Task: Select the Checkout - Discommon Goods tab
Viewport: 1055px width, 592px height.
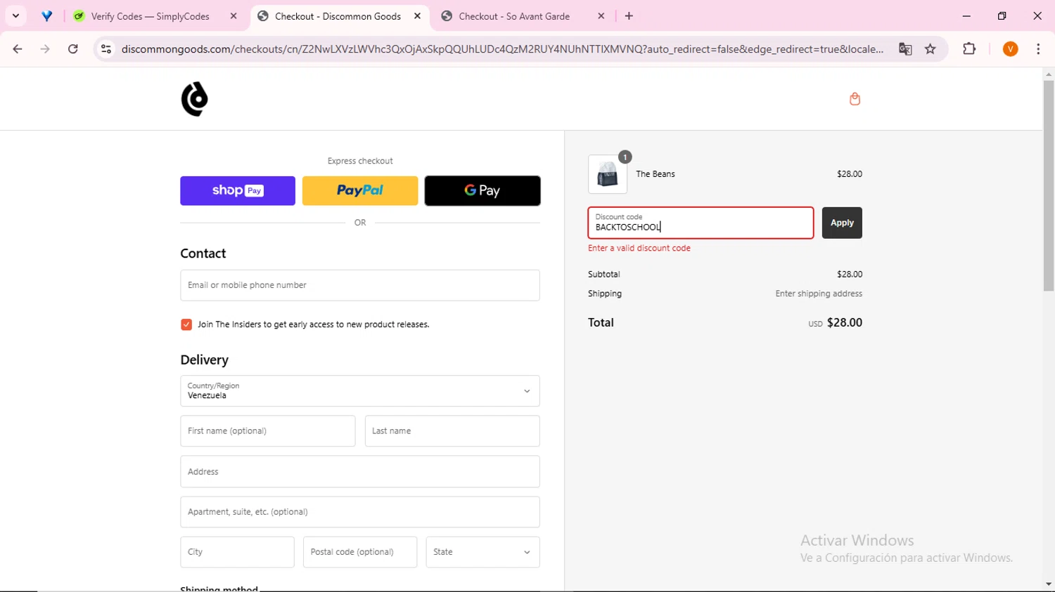Action: [338, 16]
